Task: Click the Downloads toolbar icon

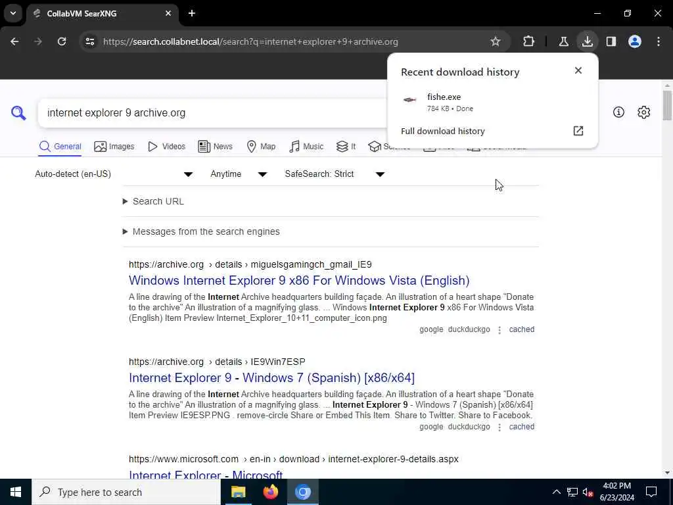Action: click(x=587, y=41)
